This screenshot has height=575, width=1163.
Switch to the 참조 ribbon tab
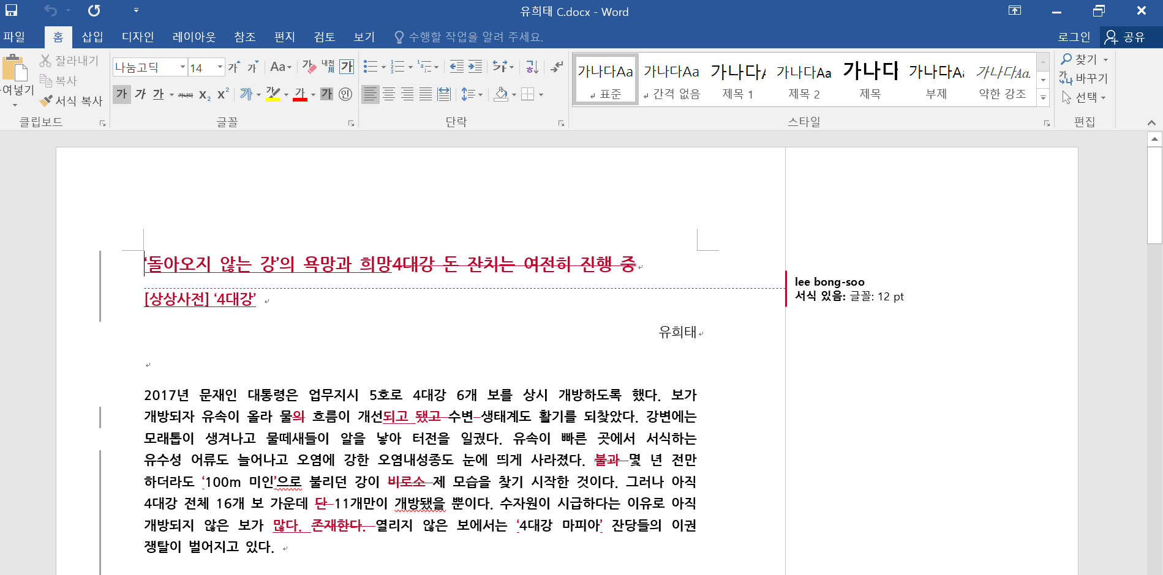pos(245,37)
